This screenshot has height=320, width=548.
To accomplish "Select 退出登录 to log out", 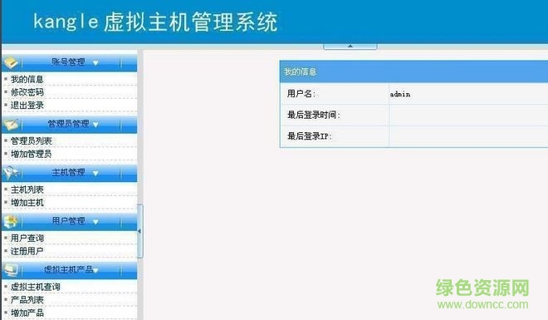I will [27, 105].
